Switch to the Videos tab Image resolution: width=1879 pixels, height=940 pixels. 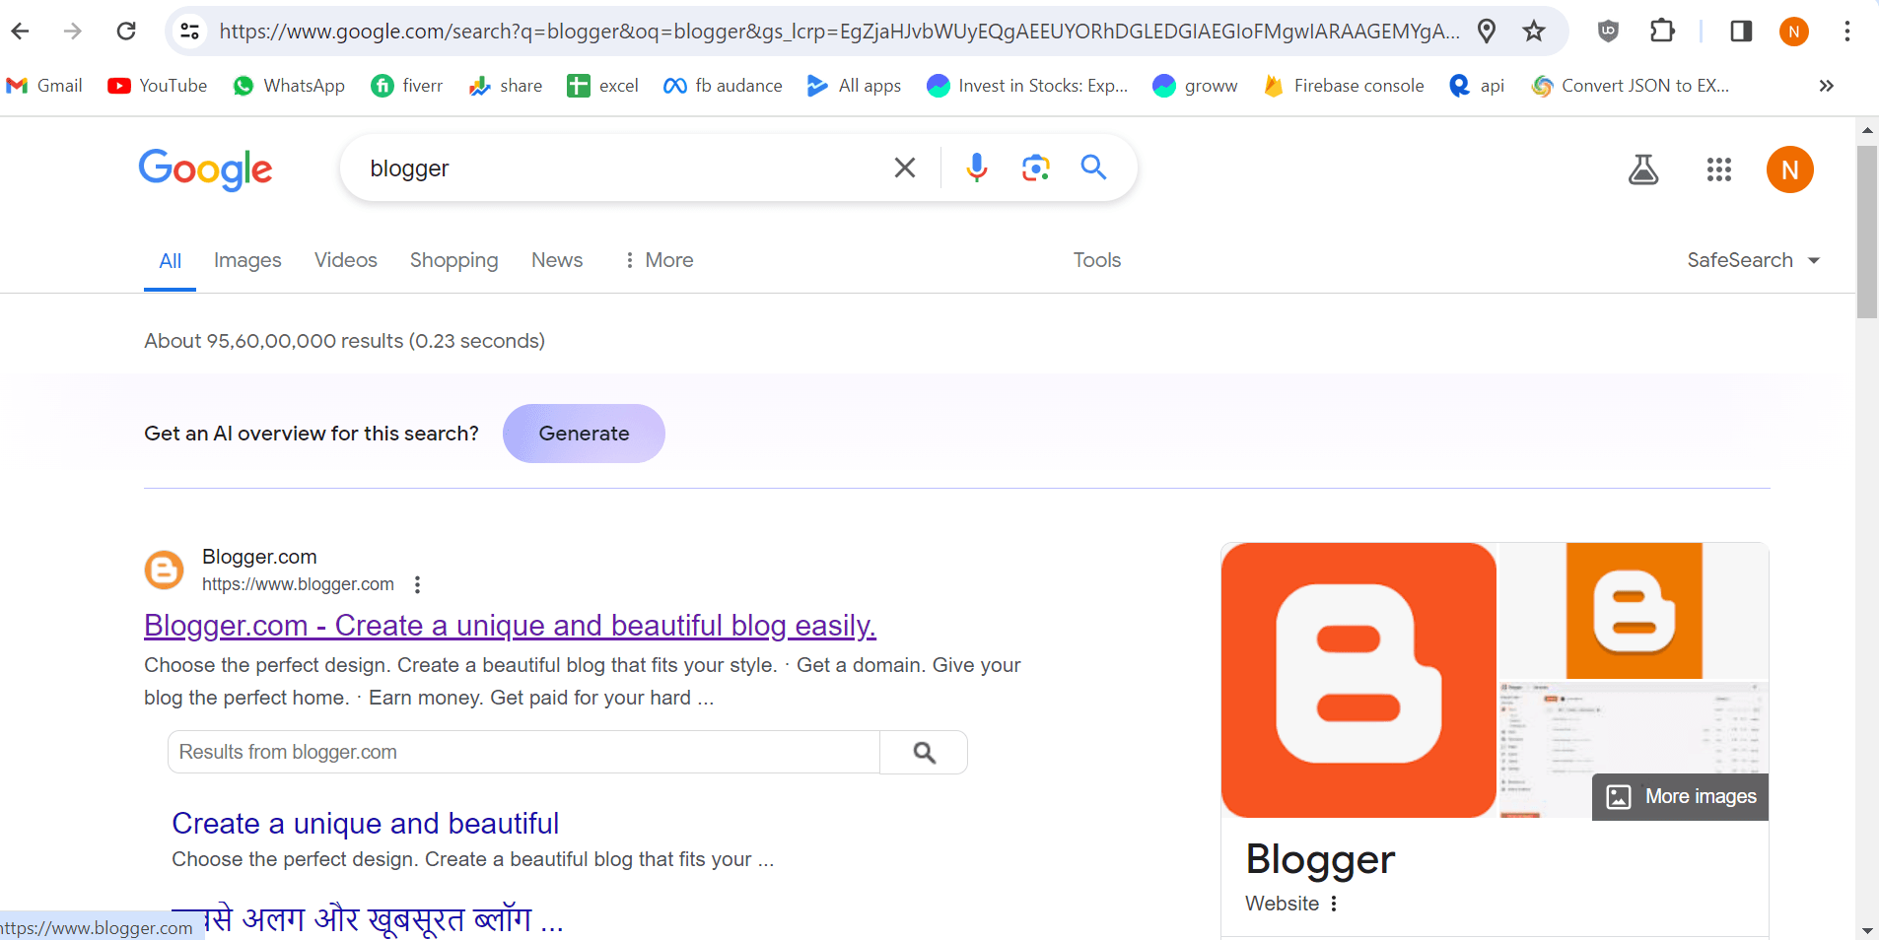point(346,260)
